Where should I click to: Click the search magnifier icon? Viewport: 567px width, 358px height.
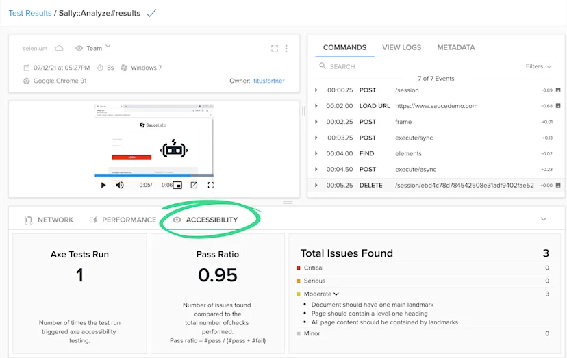(323, 66)
